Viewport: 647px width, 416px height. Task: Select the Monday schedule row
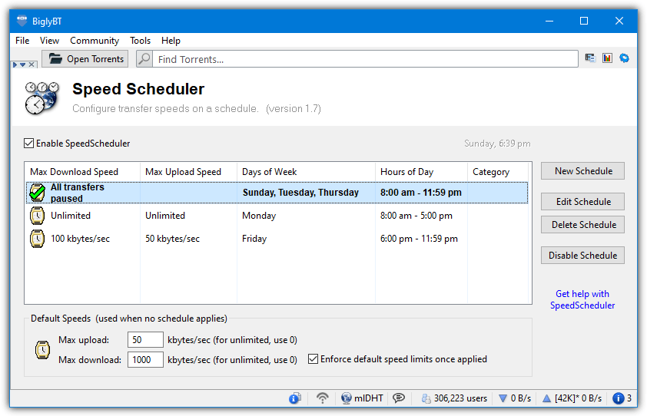(277, 216)
